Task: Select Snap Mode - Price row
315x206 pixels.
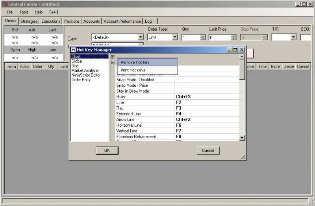Action: pyautogui.click(x=178, y=86)
